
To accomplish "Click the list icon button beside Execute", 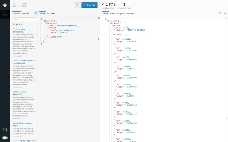I will 77,5.
